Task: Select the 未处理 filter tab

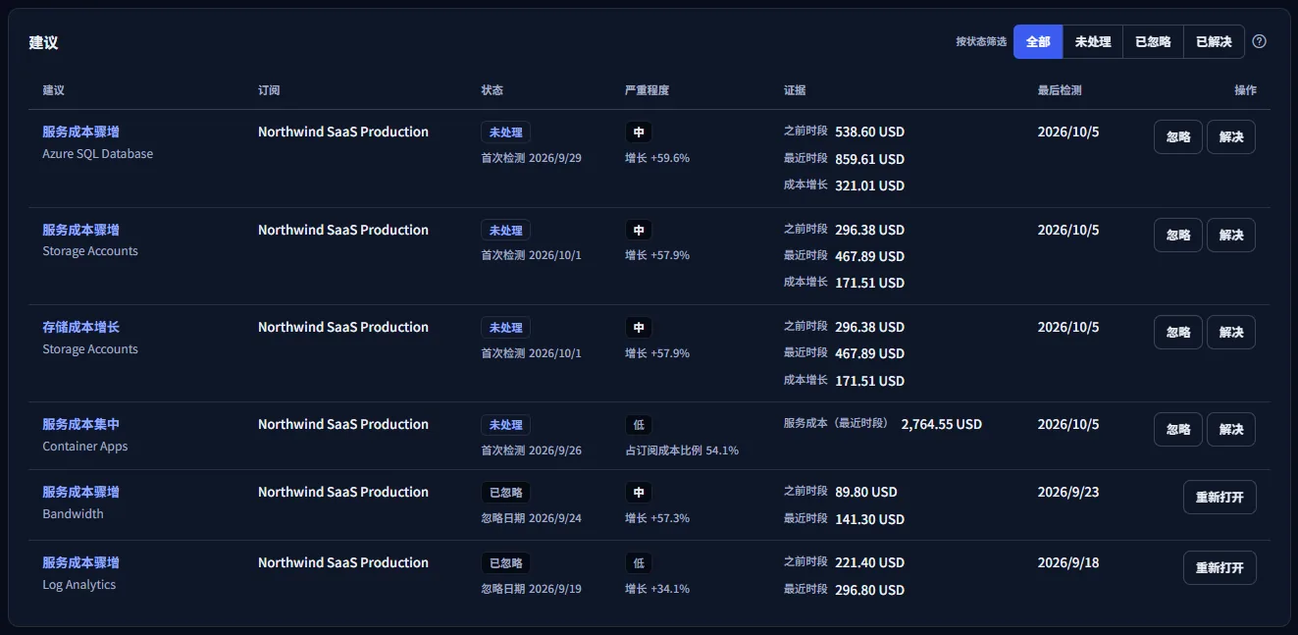Action: tap(1093, 41)
